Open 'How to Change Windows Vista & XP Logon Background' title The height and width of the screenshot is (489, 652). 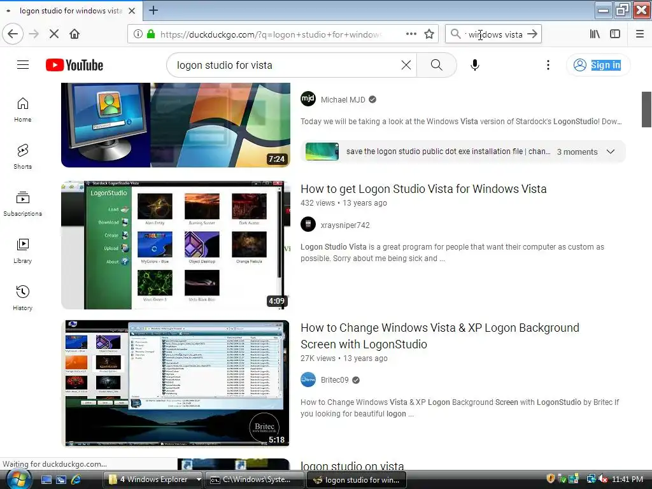pos(440,336)
